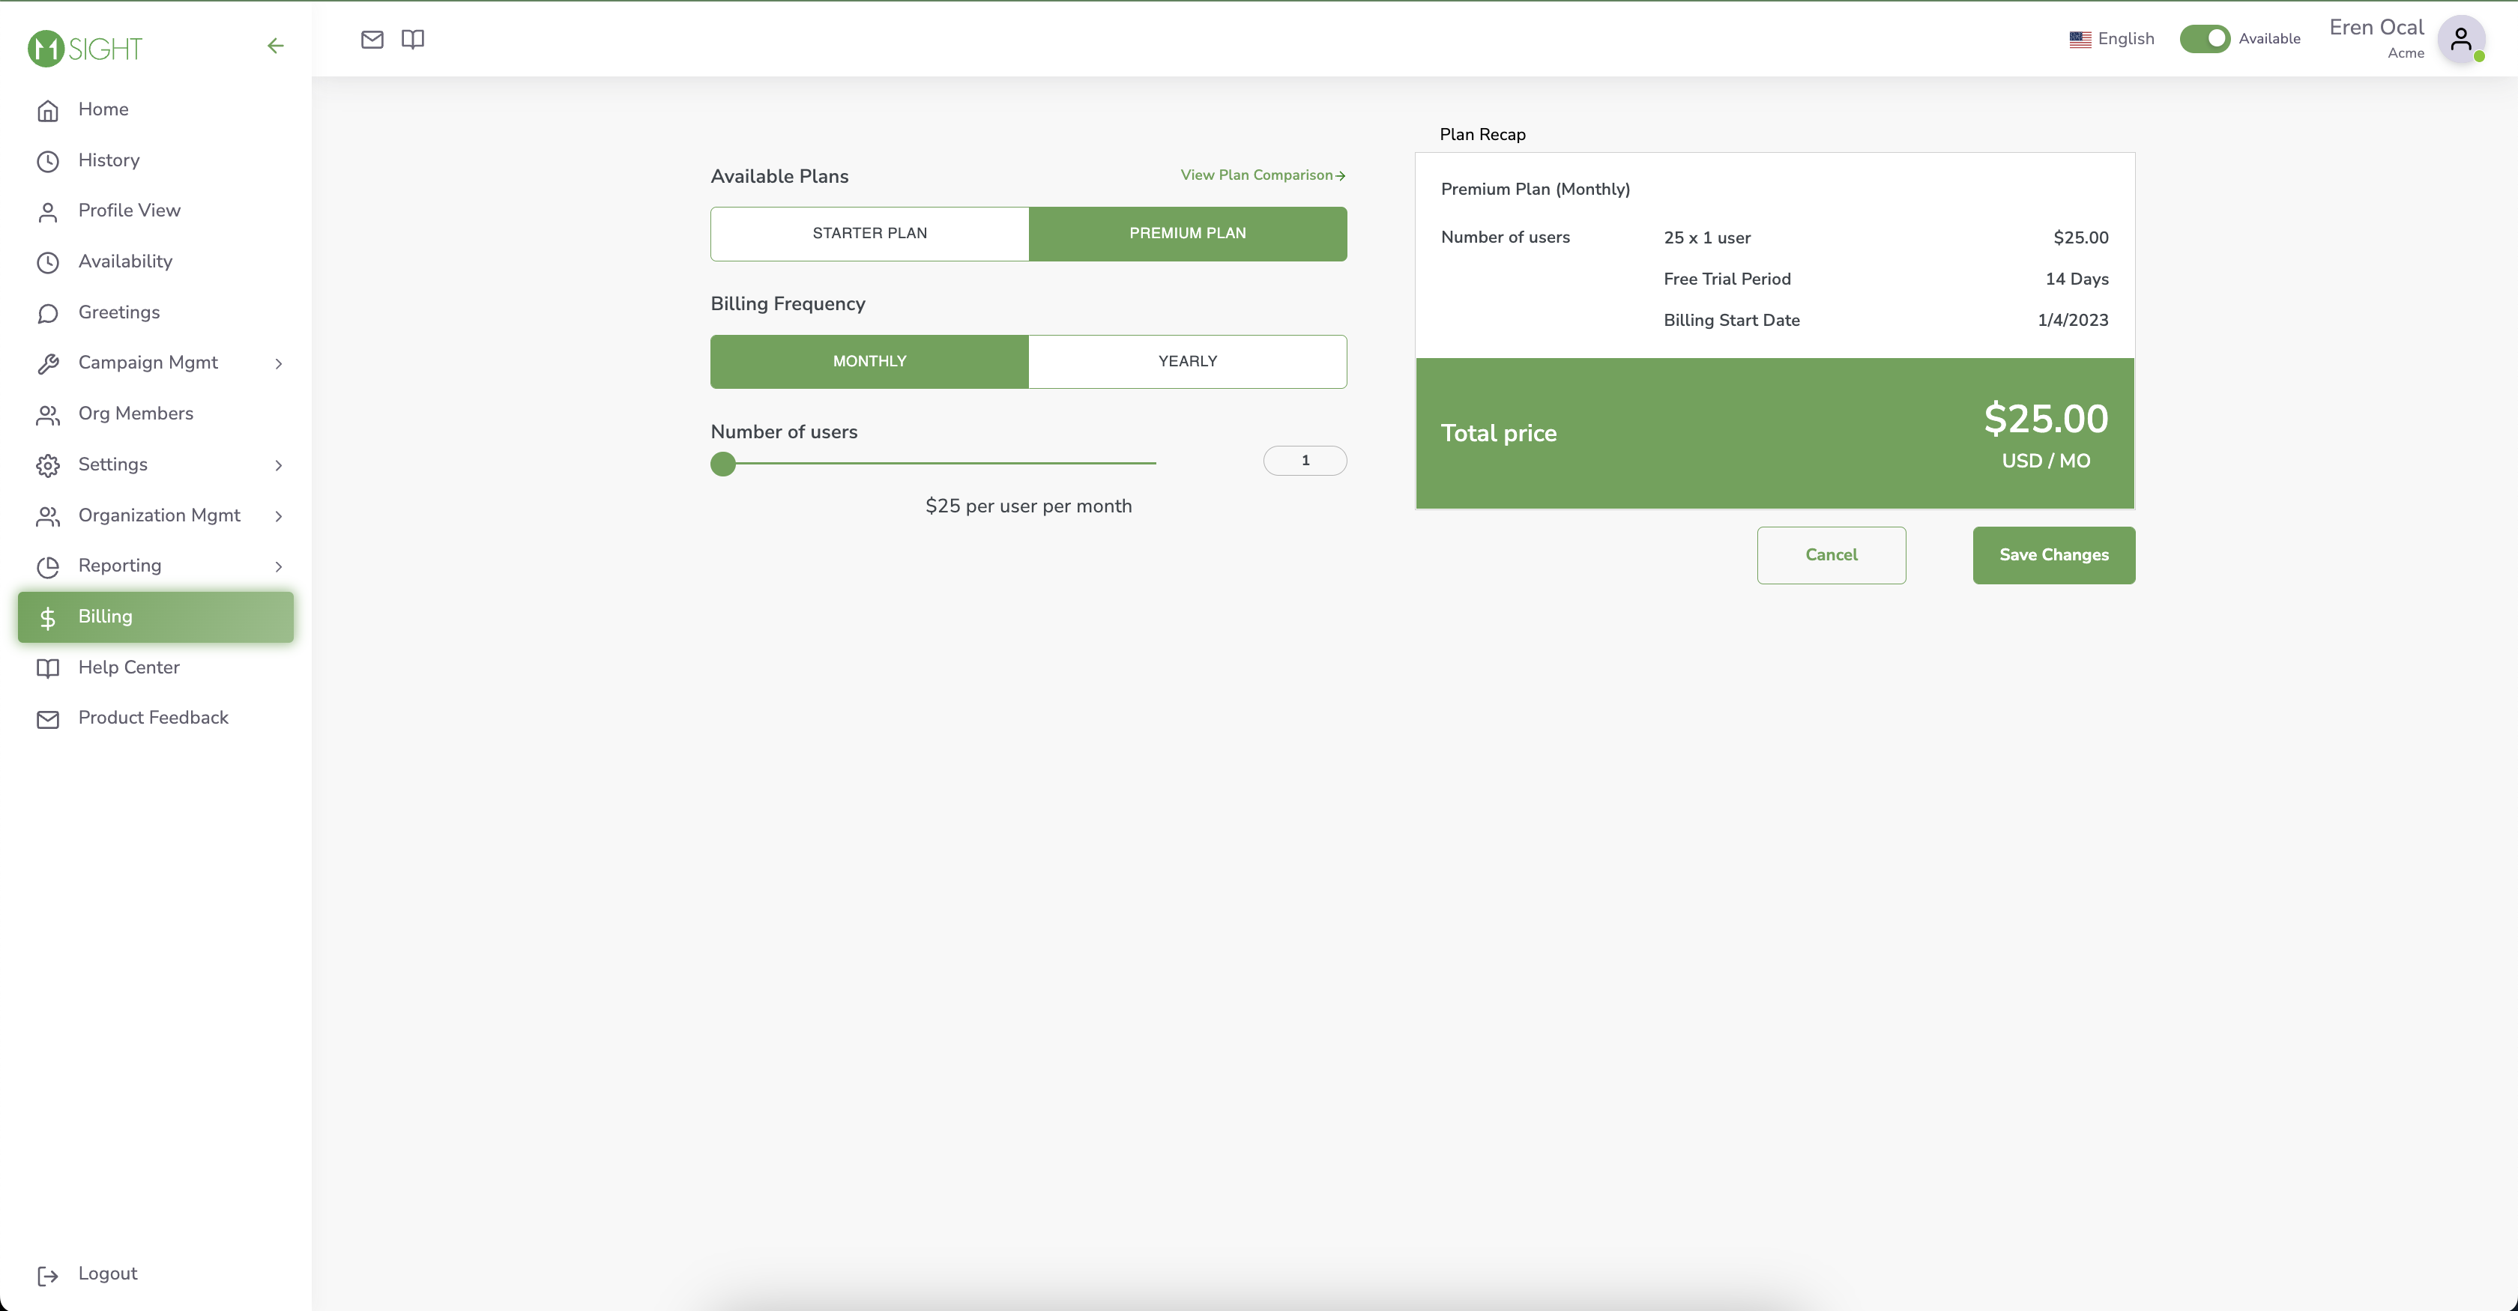Click the Reporting pie chart icon
Image resolution: width=2518 pixels, height=1311 pixels.
point(48,566)
